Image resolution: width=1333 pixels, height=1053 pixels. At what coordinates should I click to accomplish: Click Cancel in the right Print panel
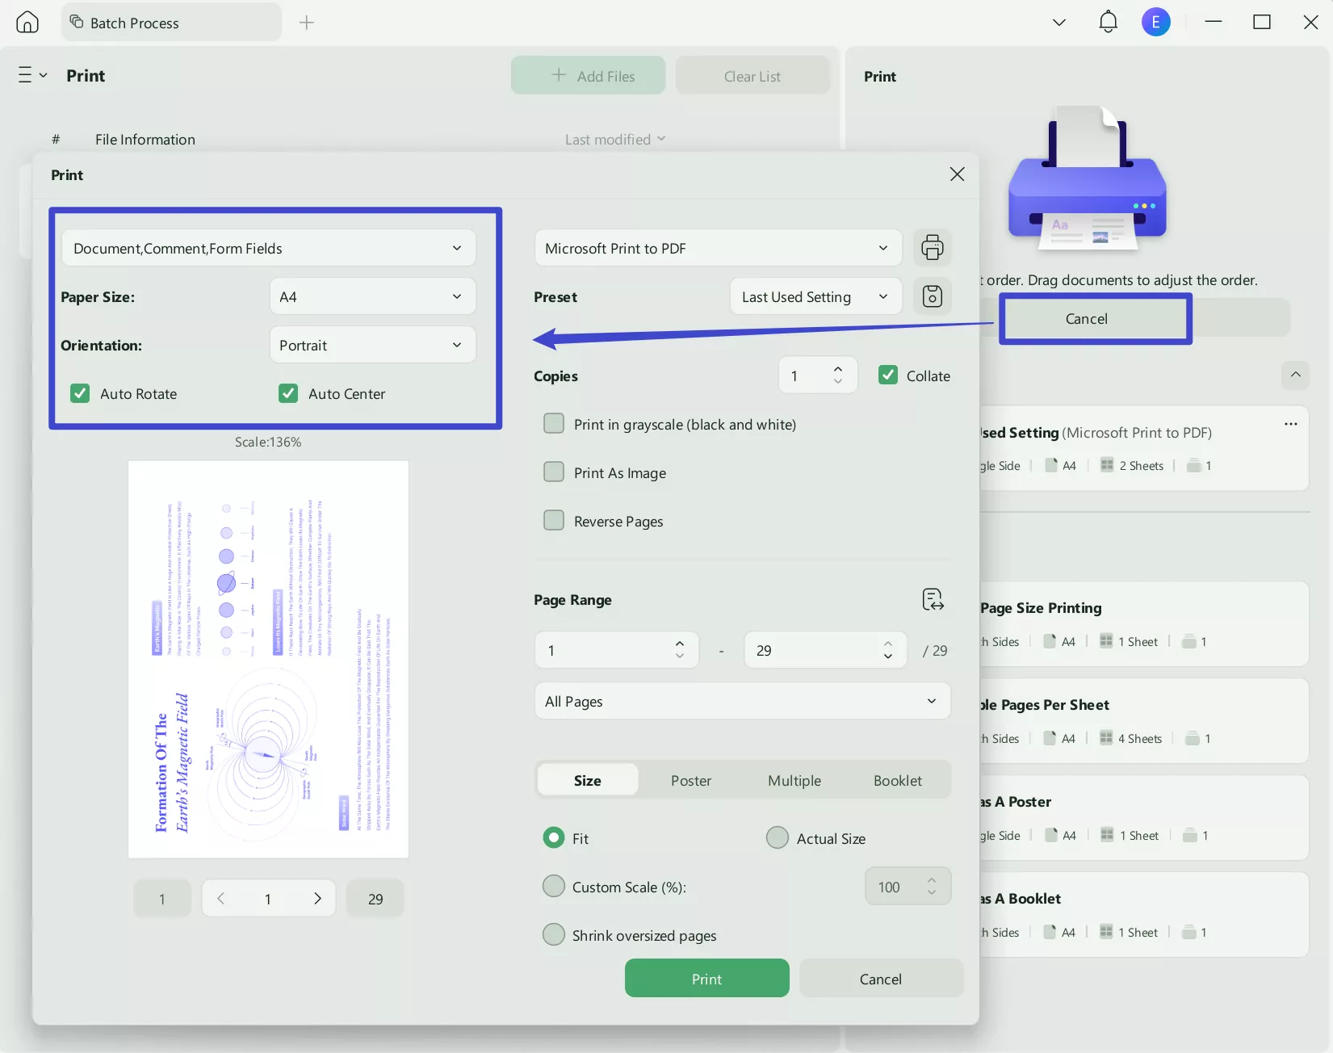[1087, 318]
